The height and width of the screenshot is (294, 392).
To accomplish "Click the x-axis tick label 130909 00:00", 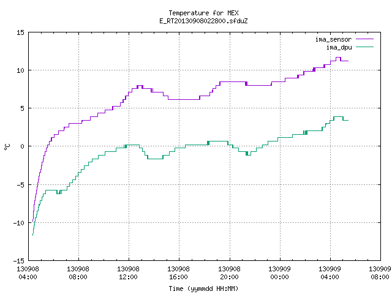I will pos(279,273).
